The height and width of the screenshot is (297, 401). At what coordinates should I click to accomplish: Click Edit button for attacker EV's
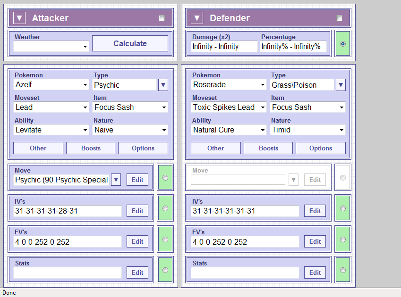(137, 242)
